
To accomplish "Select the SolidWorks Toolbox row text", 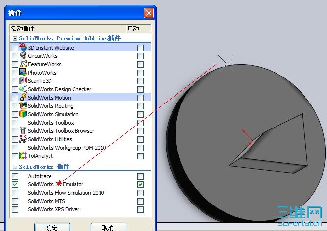I will 51,123.
